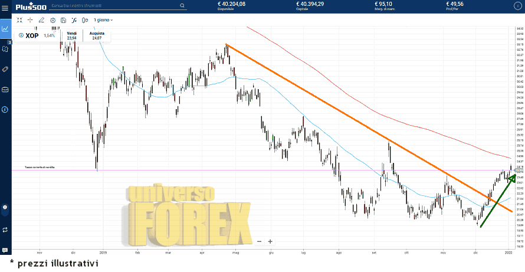This screenshot has height=272, width=525.
Task: Select the crosshair cursor tool
Action: [x=30, y=20]
